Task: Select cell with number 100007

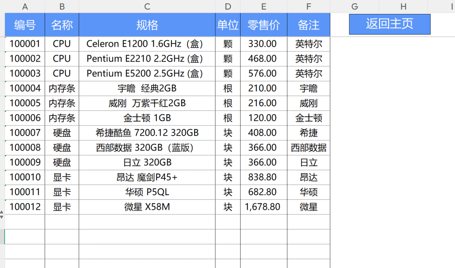Action: (x=25, y=133)
